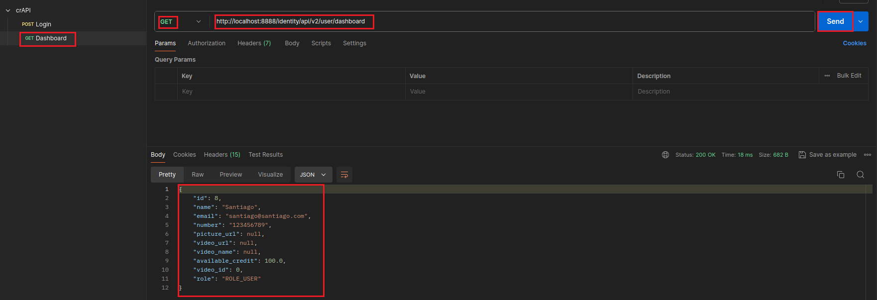Open the JSON format dropdown
Screen dimensions: 877x300
tap(313, 175)
